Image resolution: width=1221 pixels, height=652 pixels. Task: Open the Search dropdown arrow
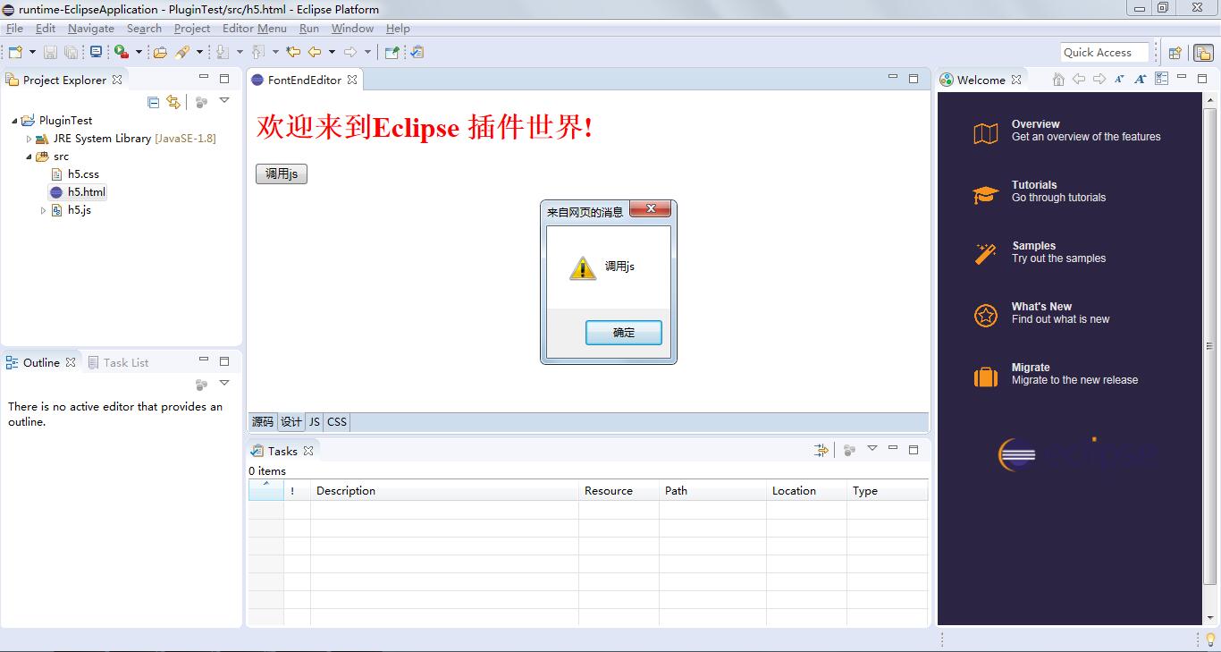point(199,52)
